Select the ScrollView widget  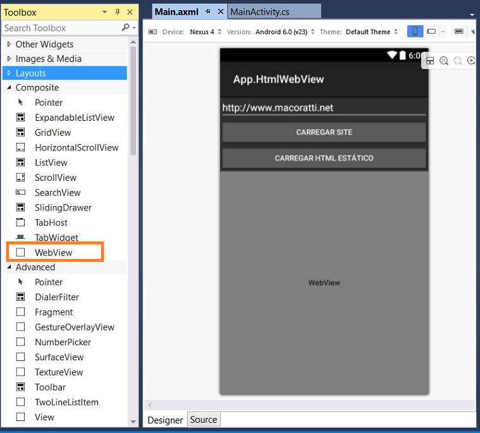click(56, 178)
